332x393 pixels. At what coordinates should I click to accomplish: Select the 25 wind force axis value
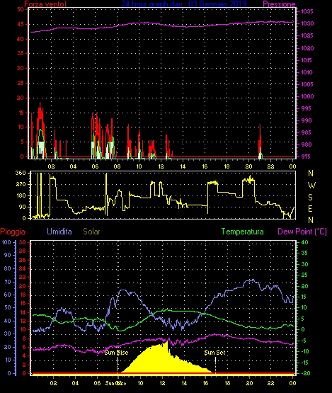21,83
